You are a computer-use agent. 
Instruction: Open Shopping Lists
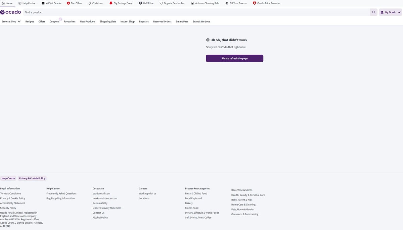pyautogui.click(x=108, y=21)
